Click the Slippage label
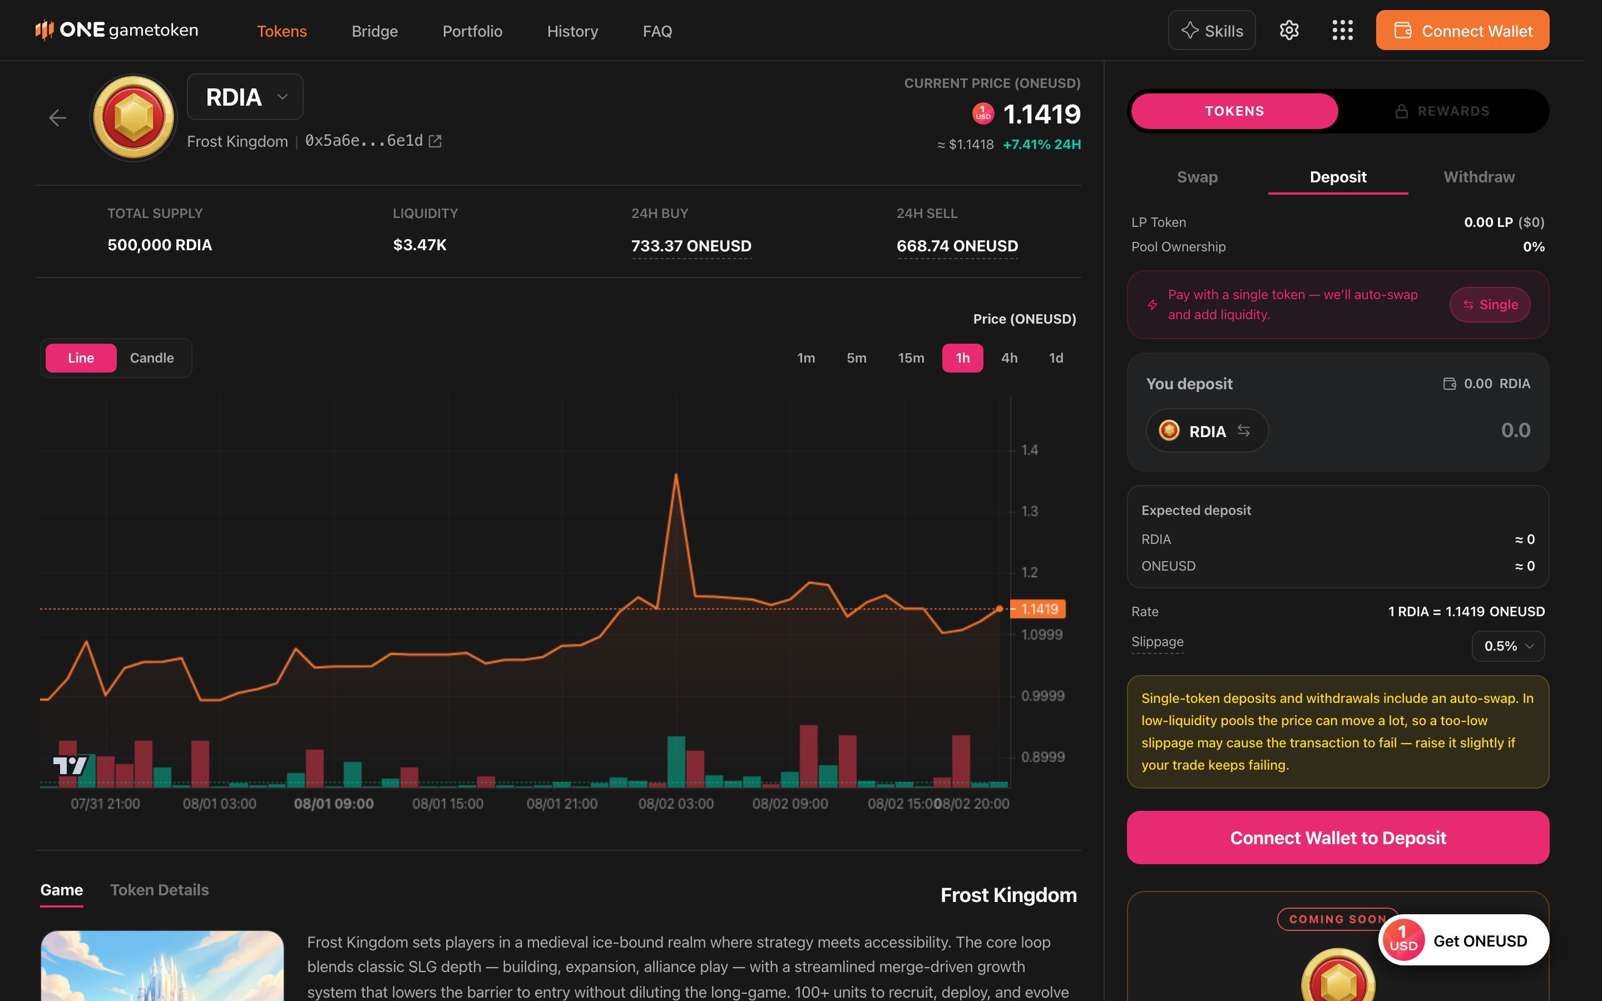 1157,642
